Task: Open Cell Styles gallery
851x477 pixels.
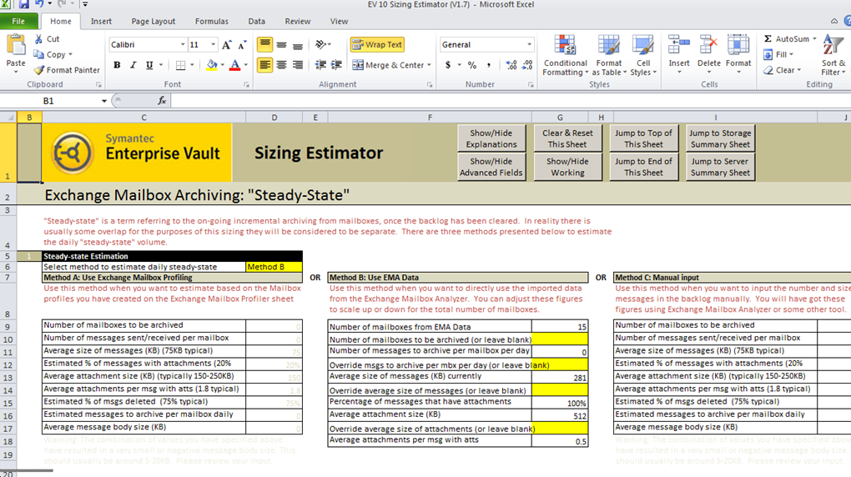Action: (643, 55)
